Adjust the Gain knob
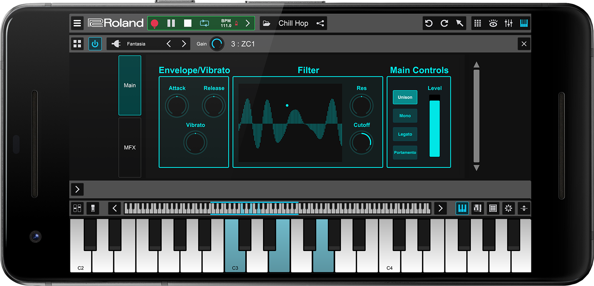 (217, 44)
